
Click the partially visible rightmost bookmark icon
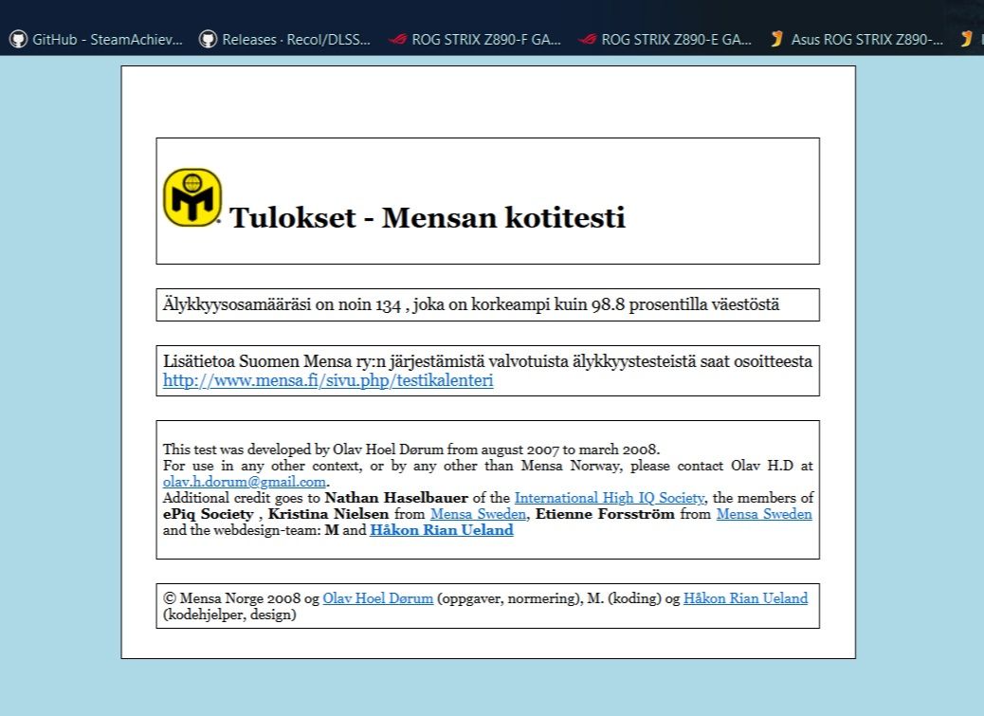click(x=967, y=40)
